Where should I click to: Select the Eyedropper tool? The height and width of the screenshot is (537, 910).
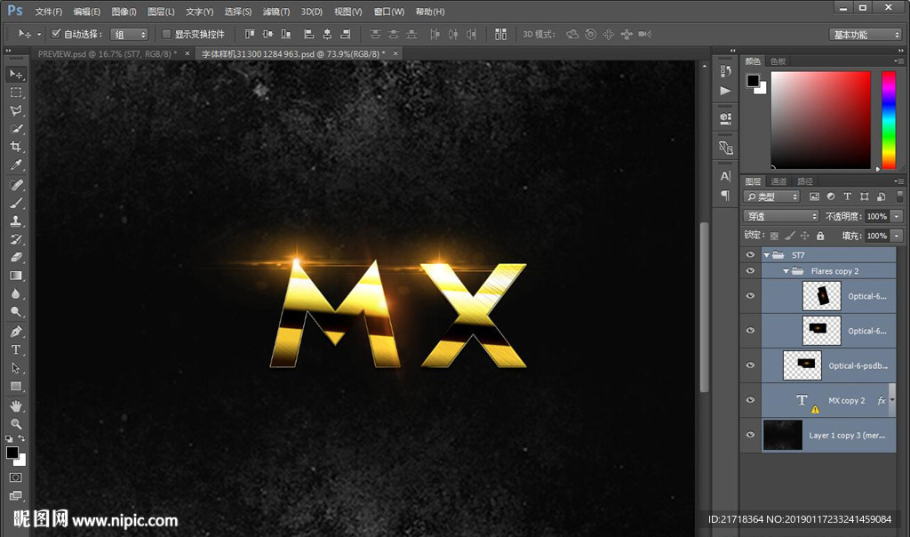pyautogui.click(x=16, y=165)
